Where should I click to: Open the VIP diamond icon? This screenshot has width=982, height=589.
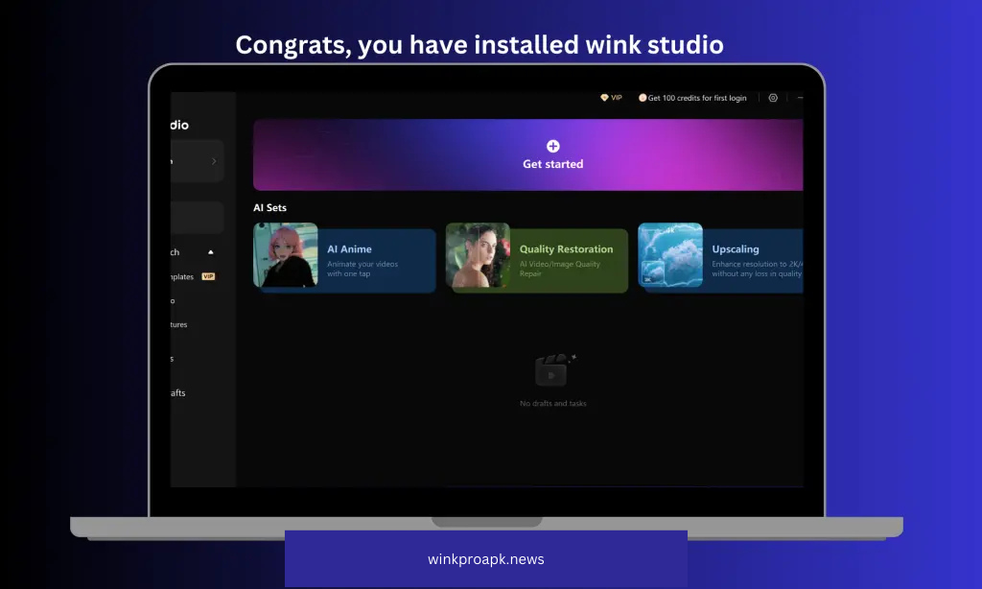tap(604, 98)
